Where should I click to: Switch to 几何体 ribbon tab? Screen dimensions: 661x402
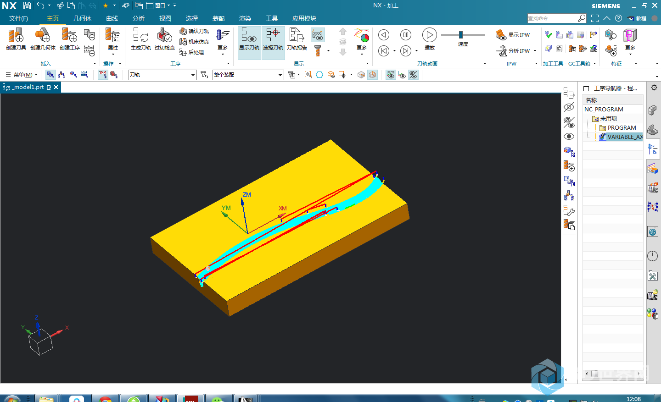(x=82, y=18)
